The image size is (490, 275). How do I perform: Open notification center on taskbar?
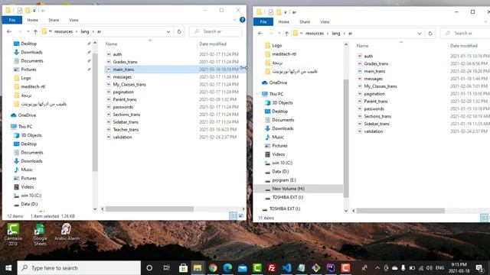coord(479,268)
